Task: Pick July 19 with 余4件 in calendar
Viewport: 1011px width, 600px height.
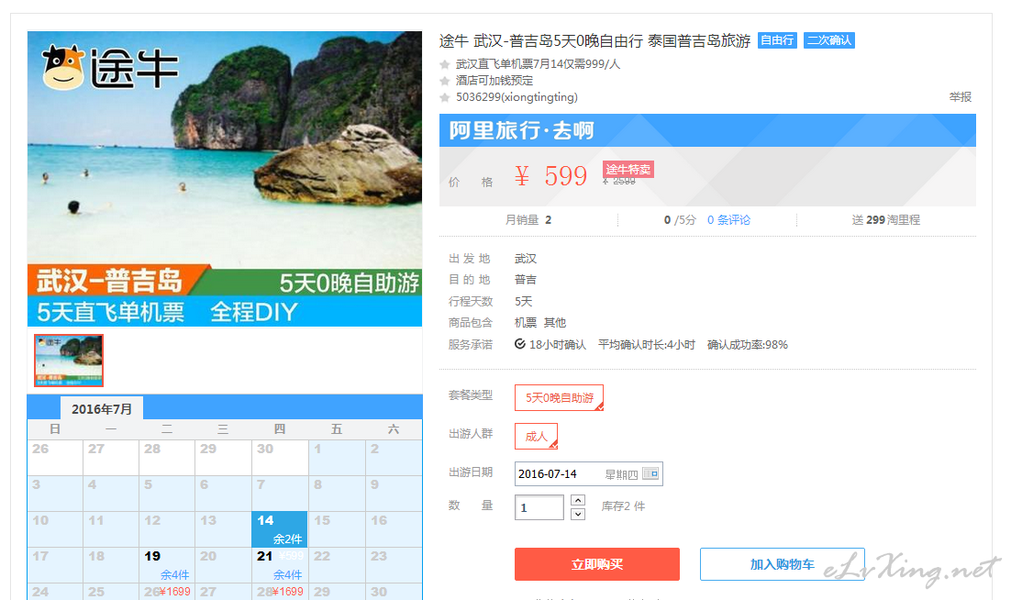Action: [167, 564]
